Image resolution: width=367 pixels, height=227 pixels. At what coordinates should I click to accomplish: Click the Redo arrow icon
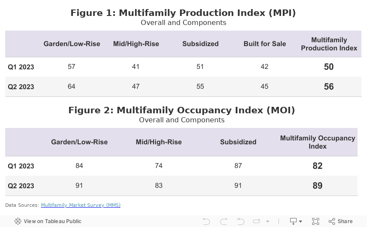[x=224, y=221]
